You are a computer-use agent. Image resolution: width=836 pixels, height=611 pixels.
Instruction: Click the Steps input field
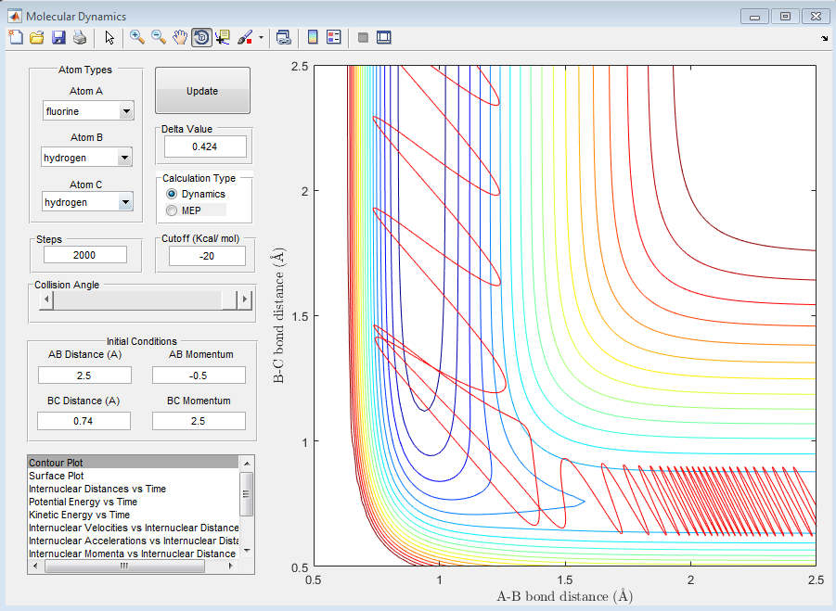pyautogui.click(x=84, y=255)
